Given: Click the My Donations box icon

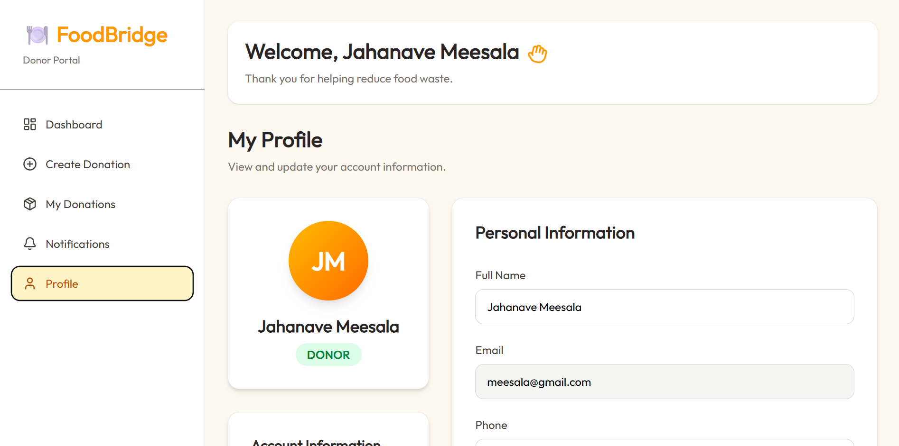Looking at the screenshot, I should click(30, 204).
